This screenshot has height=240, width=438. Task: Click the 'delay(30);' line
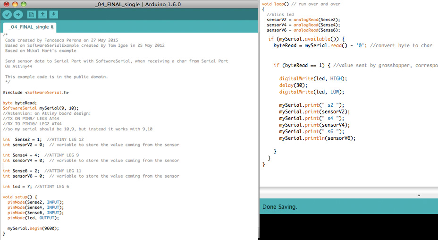[x=293, y=86]
